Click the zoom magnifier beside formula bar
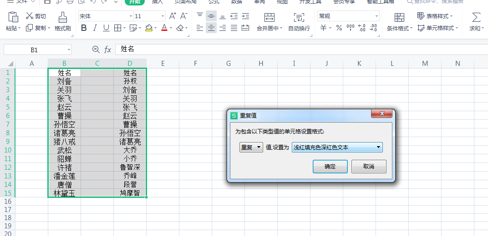Image resolution: width=488 pixels, height=236 pixels. pyautogui.click(x=96, y=49)
